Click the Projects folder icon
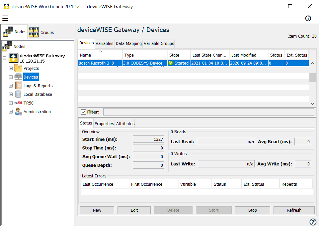The image size is (320, 227). (x=18, y=68)
